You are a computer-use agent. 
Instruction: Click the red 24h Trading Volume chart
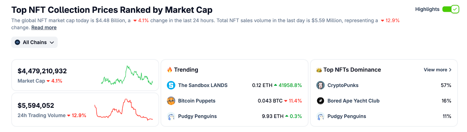pos(123,110)
